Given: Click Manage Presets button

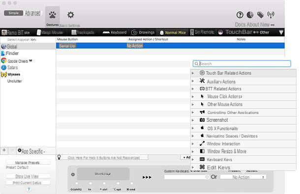Looking at the screenshot, I should (28, 163).
